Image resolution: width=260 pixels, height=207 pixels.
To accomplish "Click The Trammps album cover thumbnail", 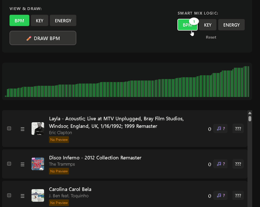I will pyautogui.click(x=38, y=164).
